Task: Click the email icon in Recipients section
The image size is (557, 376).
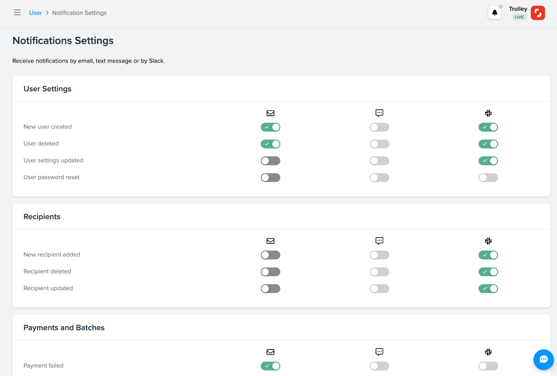Action: tap(270, 241)
